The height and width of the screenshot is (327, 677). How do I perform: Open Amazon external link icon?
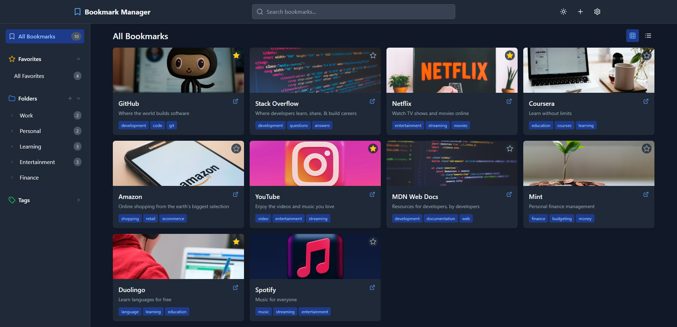click(236, 194)
